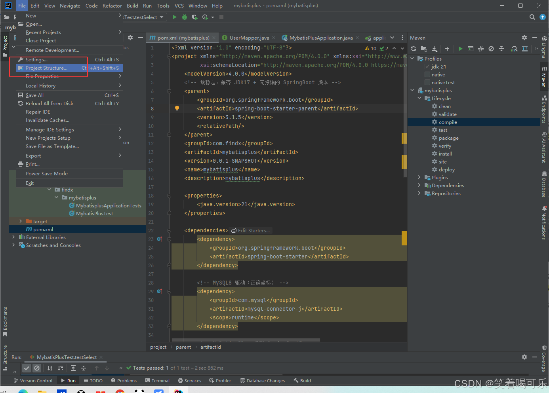Open Settings... from File menu
The width and height of the screenshot is (549, 393).
tap(69, 60)
